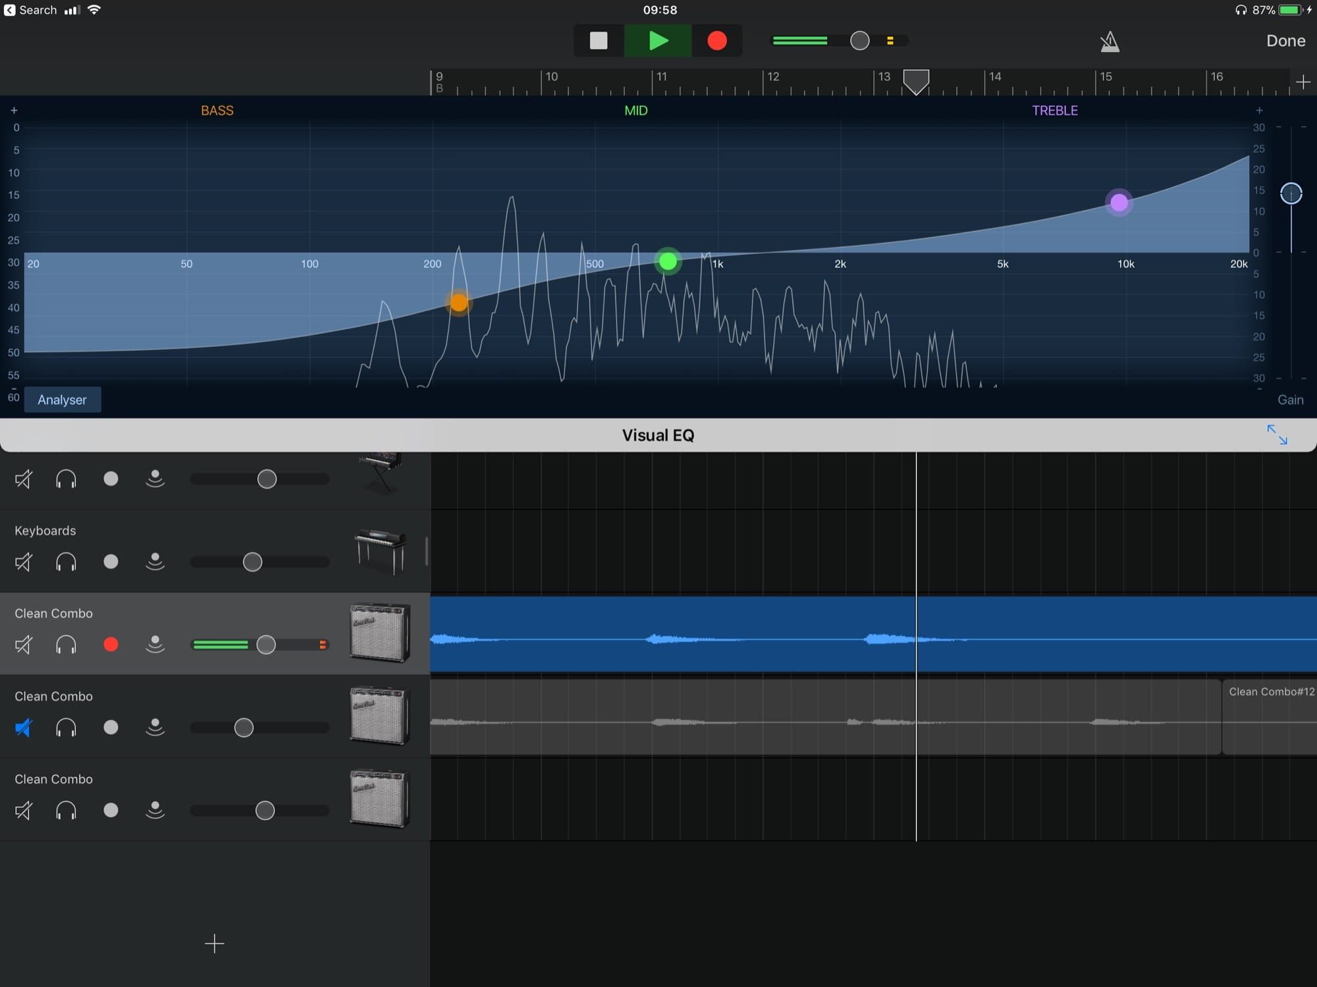Toggle the metronome icon
The width and height of the screenshot is (1317, 987).
pos(1110,41)
